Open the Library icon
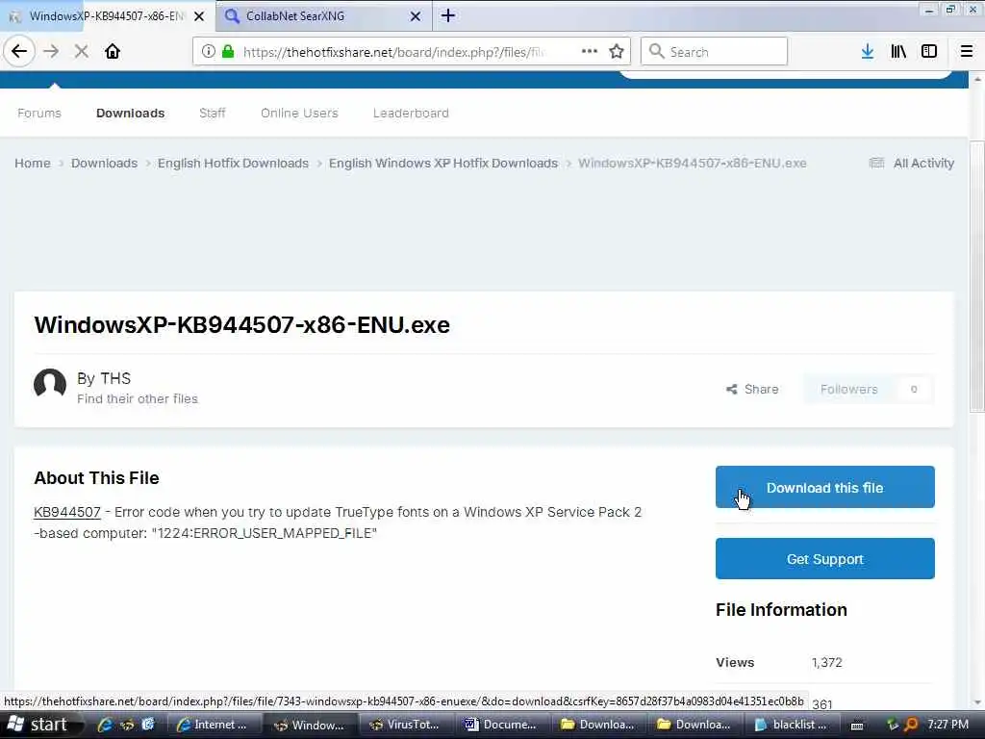This screenshot has width=985, height=739. tap(898, 52)
